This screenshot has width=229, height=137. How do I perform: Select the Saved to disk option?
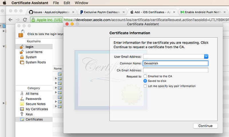145,81
